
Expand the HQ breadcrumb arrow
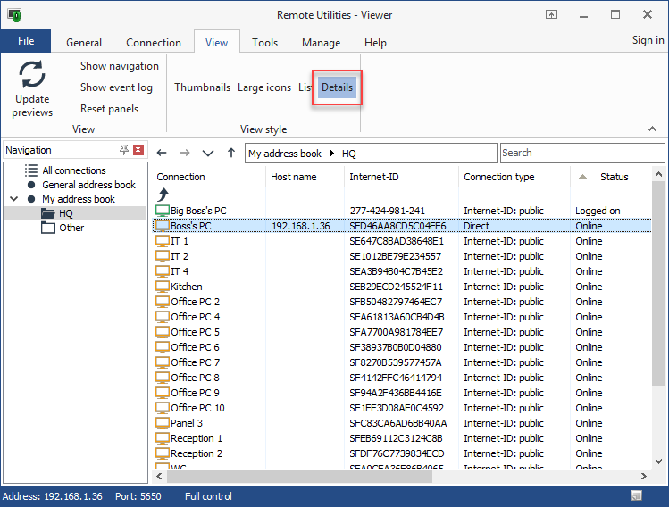[332, 153]
